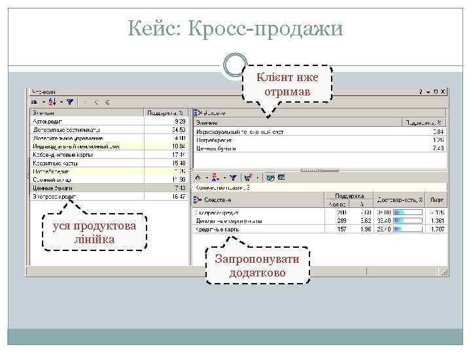
Task: Click the filter funnel icon in the rules toolbar
Action: [233, 178]
